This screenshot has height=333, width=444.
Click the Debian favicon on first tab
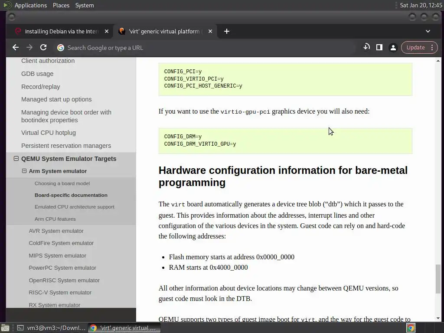[x=18, y=31]
